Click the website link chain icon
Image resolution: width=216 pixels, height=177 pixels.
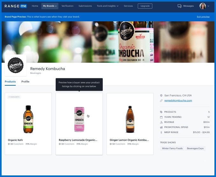[x=161, y=101]
